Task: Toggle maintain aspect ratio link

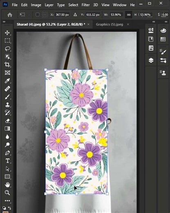Action: pyautogui.click(x=129, y=15)
